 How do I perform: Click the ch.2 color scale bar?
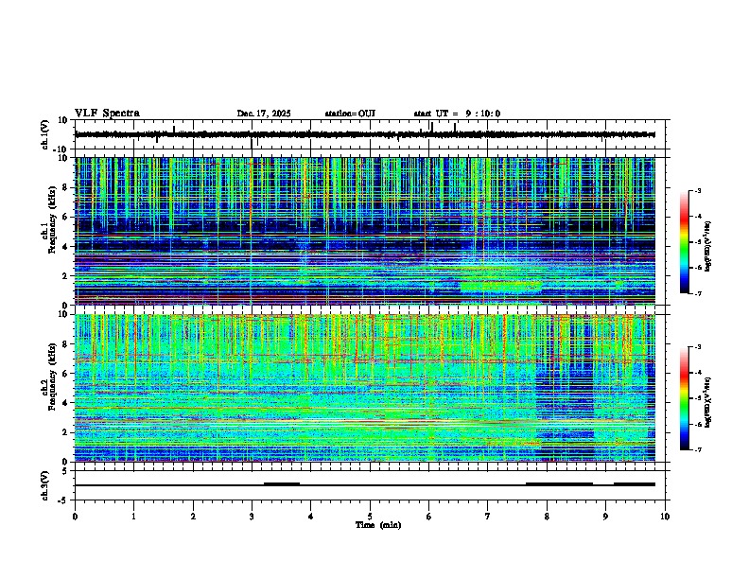(x=684, y=398)
